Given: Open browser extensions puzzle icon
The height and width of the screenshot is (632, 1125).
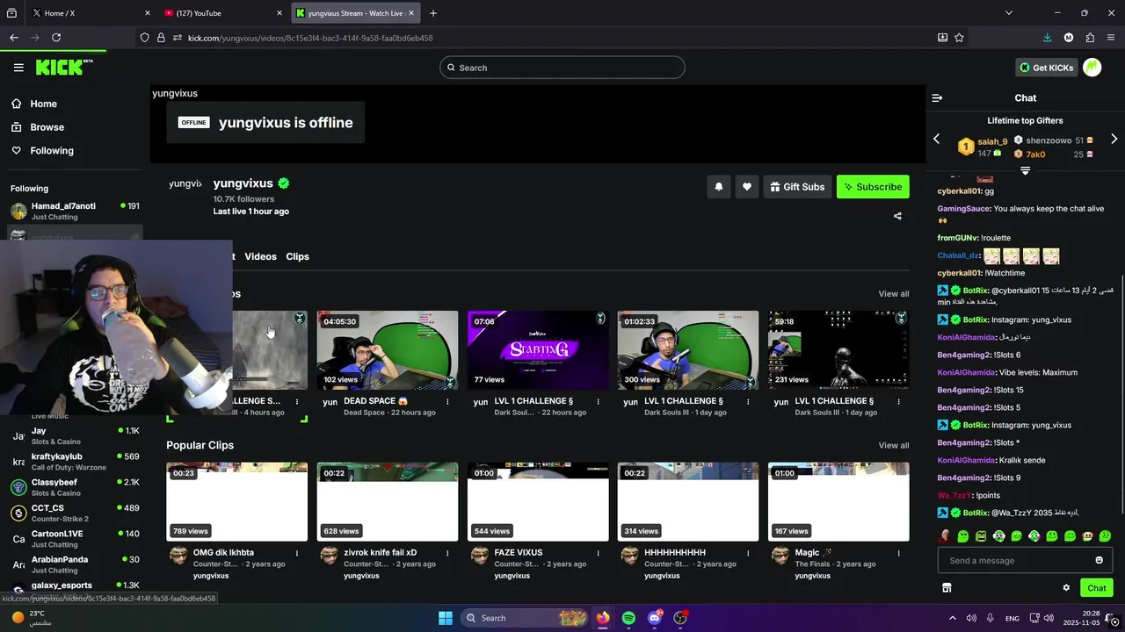Looking at the screenshot, I should point(1090,38).
